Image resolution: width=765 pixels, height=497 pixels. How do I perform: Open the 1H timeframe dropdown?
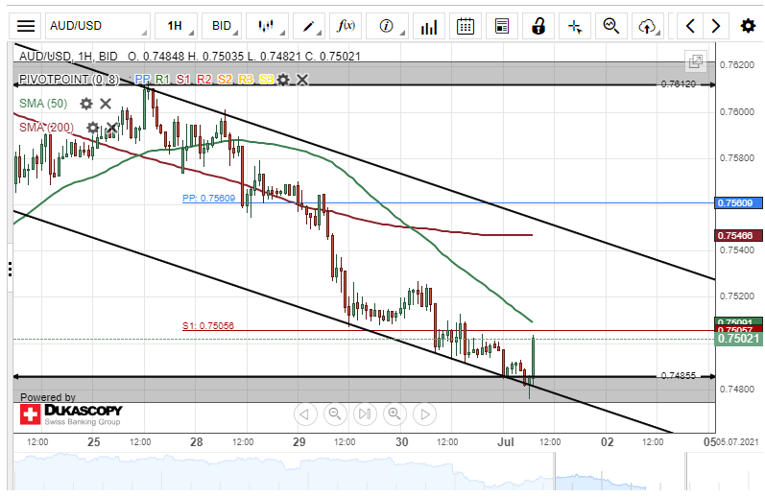(x=176, y=26)
